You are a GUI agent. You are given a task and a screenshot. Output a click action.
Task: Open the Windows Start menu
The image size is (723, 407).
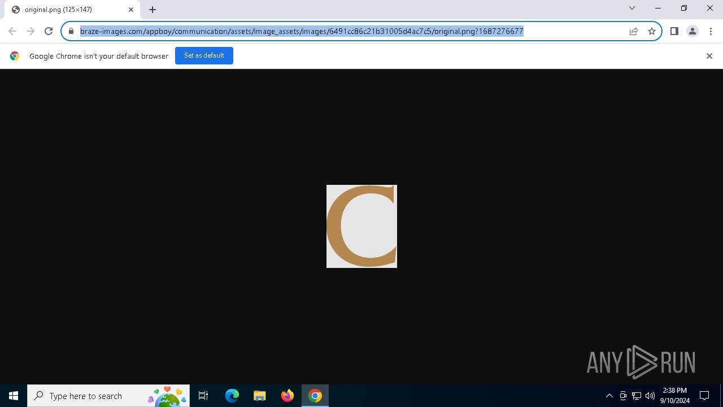point(14,396)
